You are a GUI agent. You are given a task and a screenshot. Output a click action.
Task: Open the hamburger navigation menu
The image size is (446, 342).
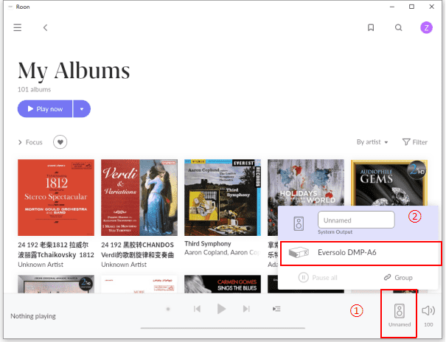point(18,27)
